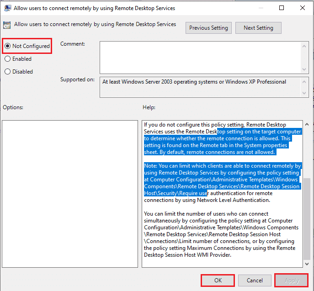
Task: Click 'connections by using Network Level Authentication.' text
Action: click(x=207, y=200)
